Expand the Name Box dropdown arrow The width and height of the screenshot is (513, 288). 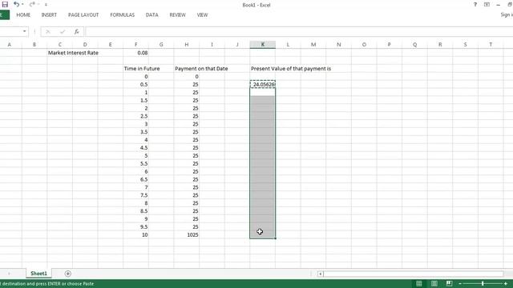click(x=25, y=31)
